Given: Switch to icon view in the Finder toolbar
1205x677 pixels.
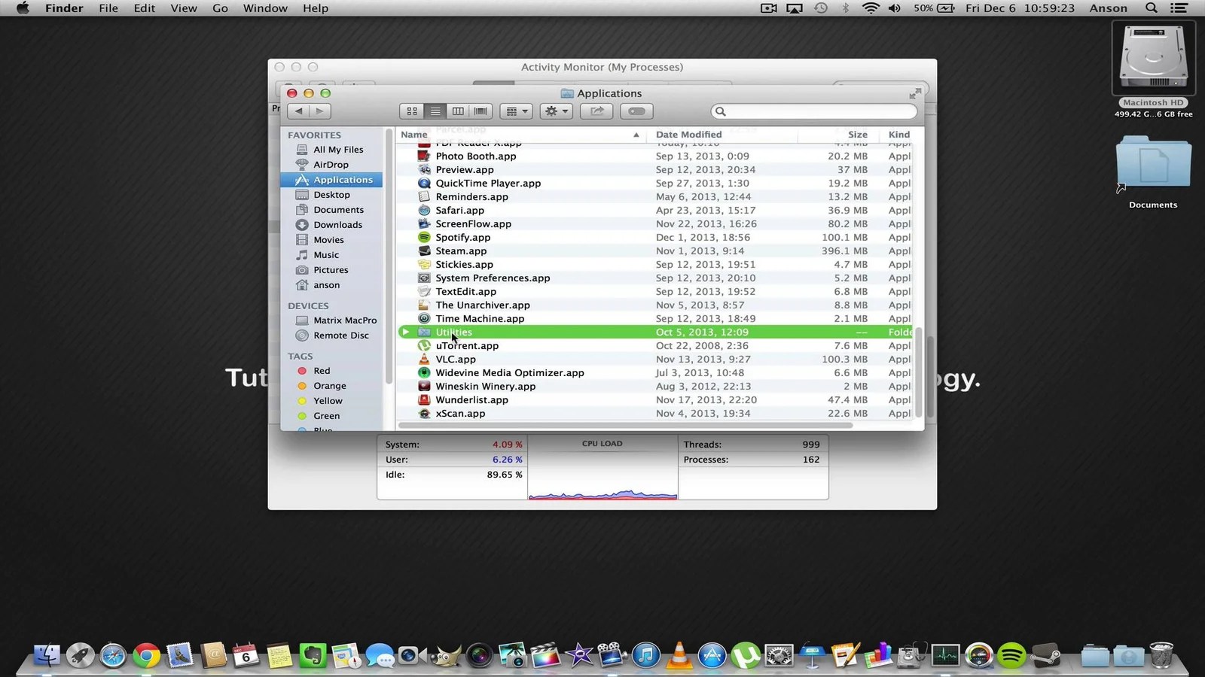Looking at the screenshot, I should (x=412, y=111).
